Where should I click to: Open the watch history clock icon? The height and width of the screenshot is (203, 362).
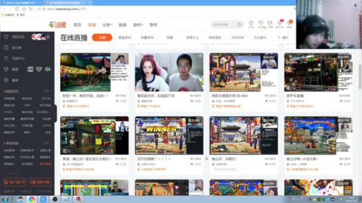pyautogui.click(x=251, y=24)
